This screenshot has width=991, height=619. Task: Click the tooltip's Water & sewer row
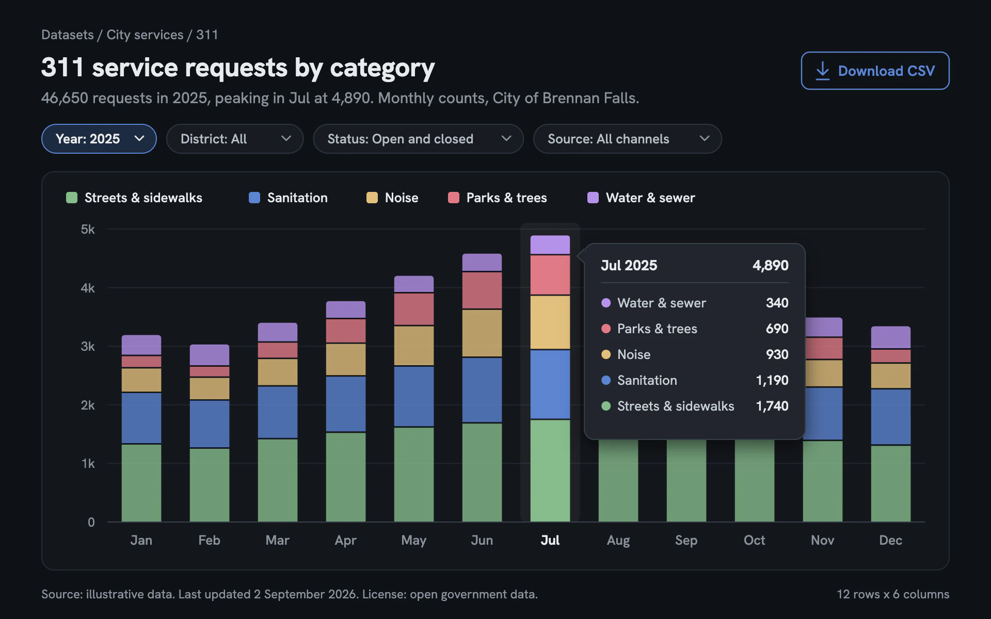coord(695,303)
